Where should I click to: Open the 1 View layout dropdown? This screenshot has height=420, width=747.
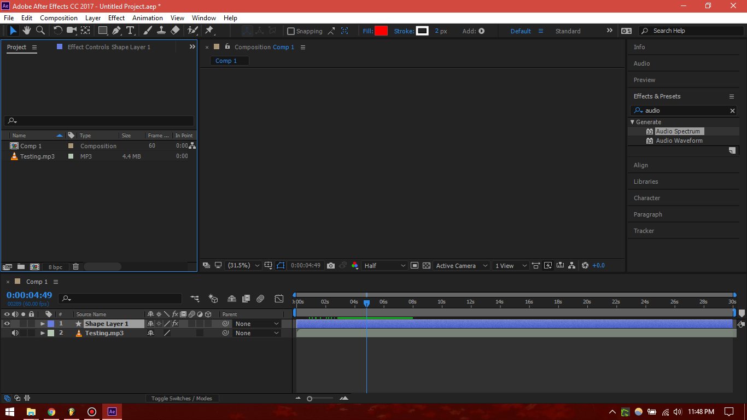[511, 266]
